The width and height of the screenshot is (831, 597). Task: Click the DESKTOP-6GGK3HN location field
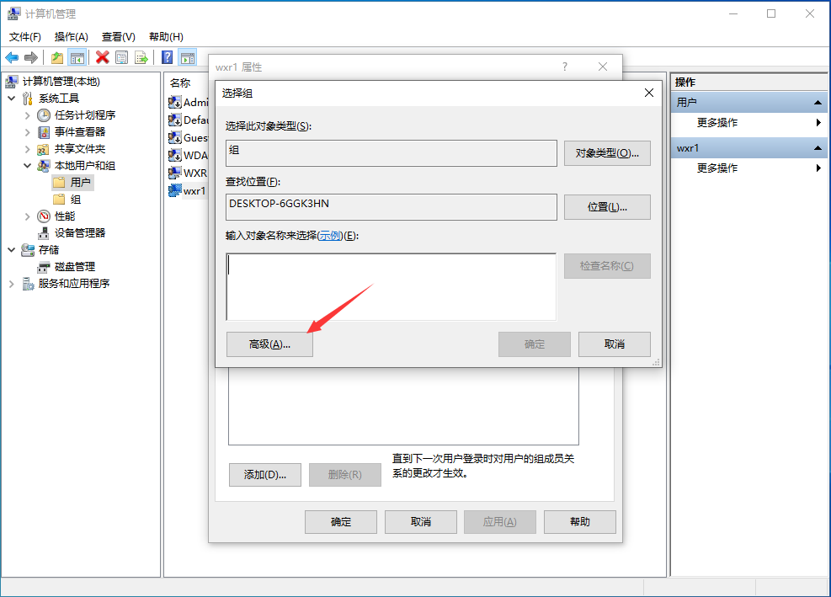pos(392,207)
